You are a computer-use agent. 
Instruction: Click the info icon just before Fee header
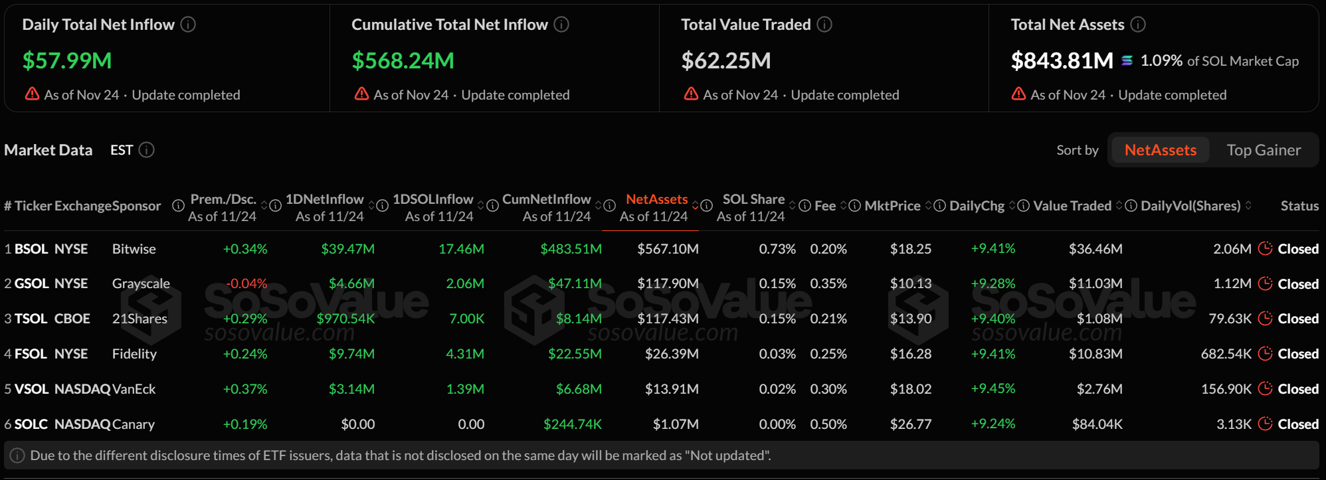(x=805, y=206)
